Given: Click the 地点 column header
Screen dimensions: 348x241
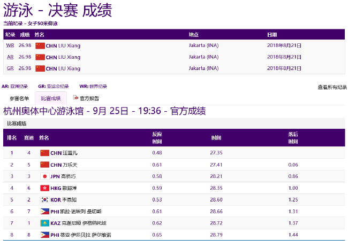Looking at the screenshot, I should 194,35.
